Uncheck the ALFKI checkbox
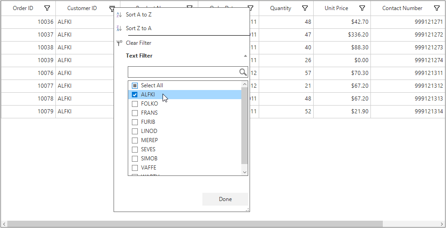 135,95
